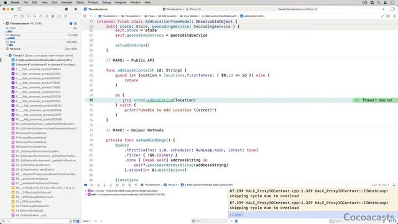The height and width of the screenshot is (224, 398).
Task: Stop the running Thunderstorm app
Action: [x=67, y=9]
